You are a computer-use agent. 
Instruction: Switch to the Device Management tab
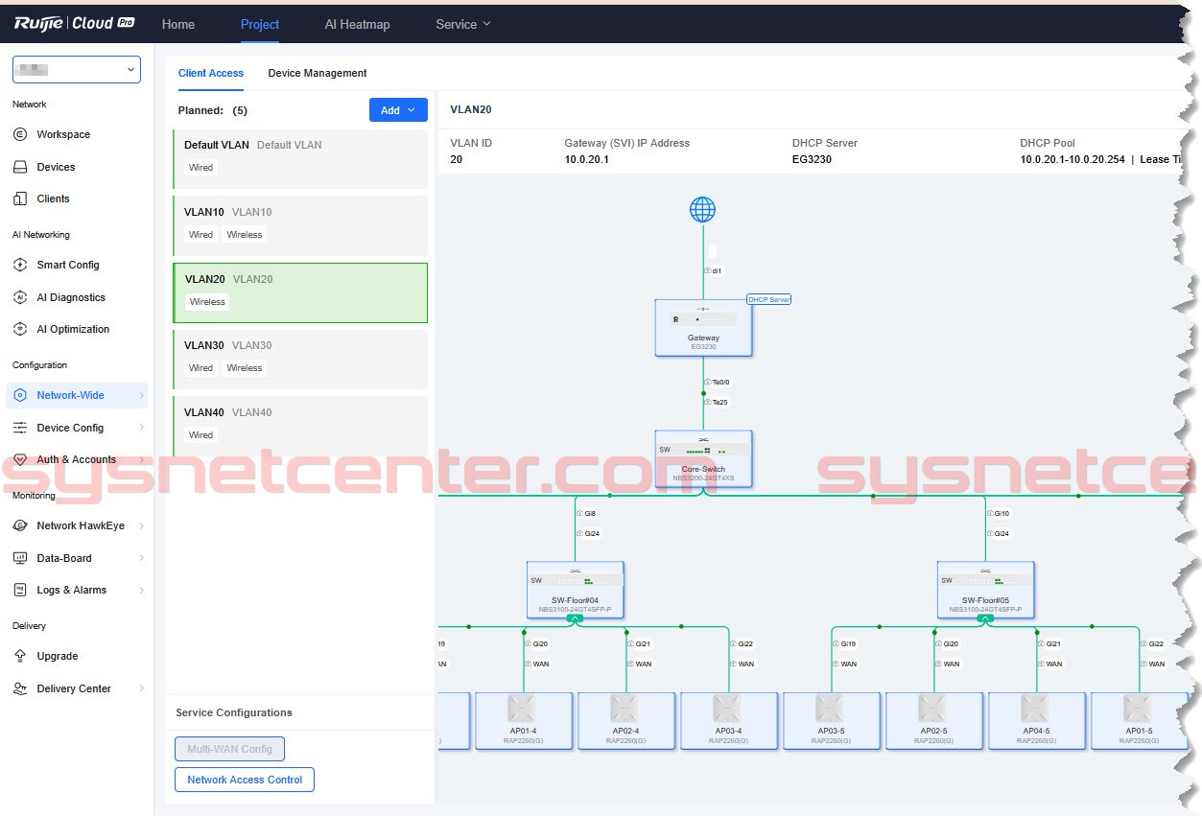coord(318,73)
